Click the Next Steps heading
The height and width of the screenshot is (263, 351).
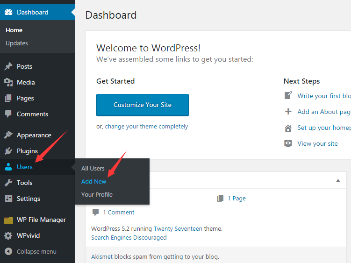pos(301,81)
